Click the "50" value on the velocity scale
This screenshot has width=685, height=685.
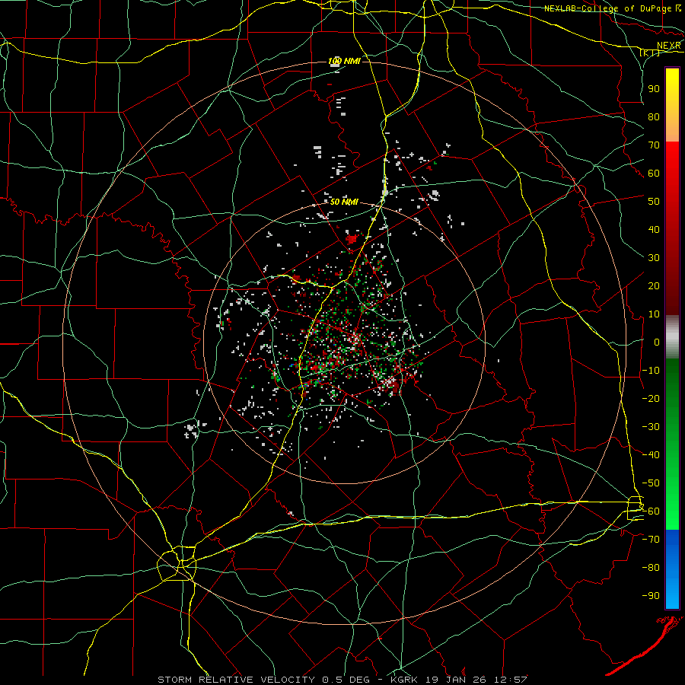point(654,202)
